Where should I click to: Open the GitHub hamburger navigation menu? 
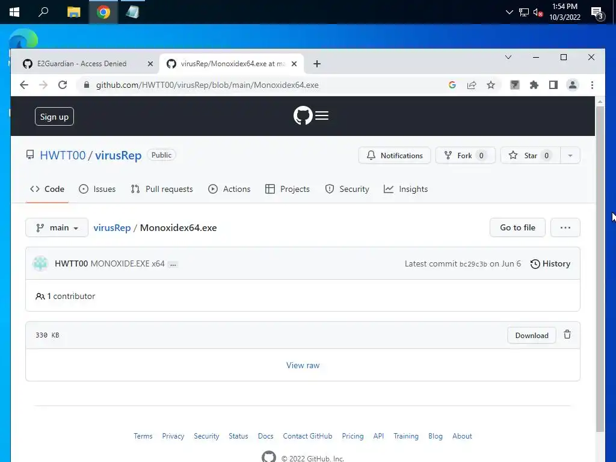click(x=322, y=115)
